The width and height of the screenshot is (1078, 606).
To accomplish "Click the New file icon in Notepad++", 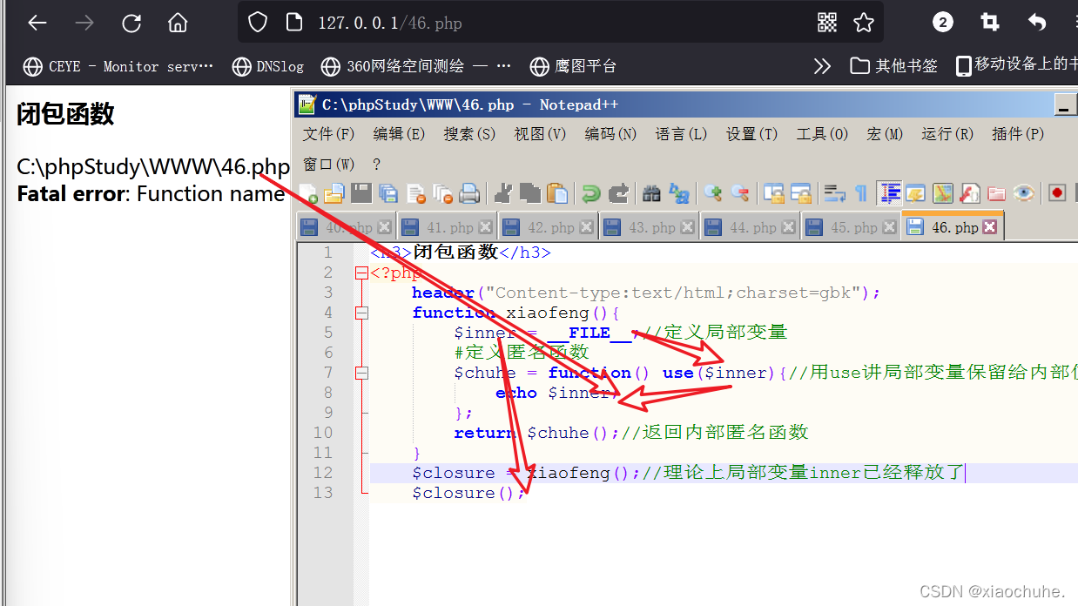I will [308, 193].
